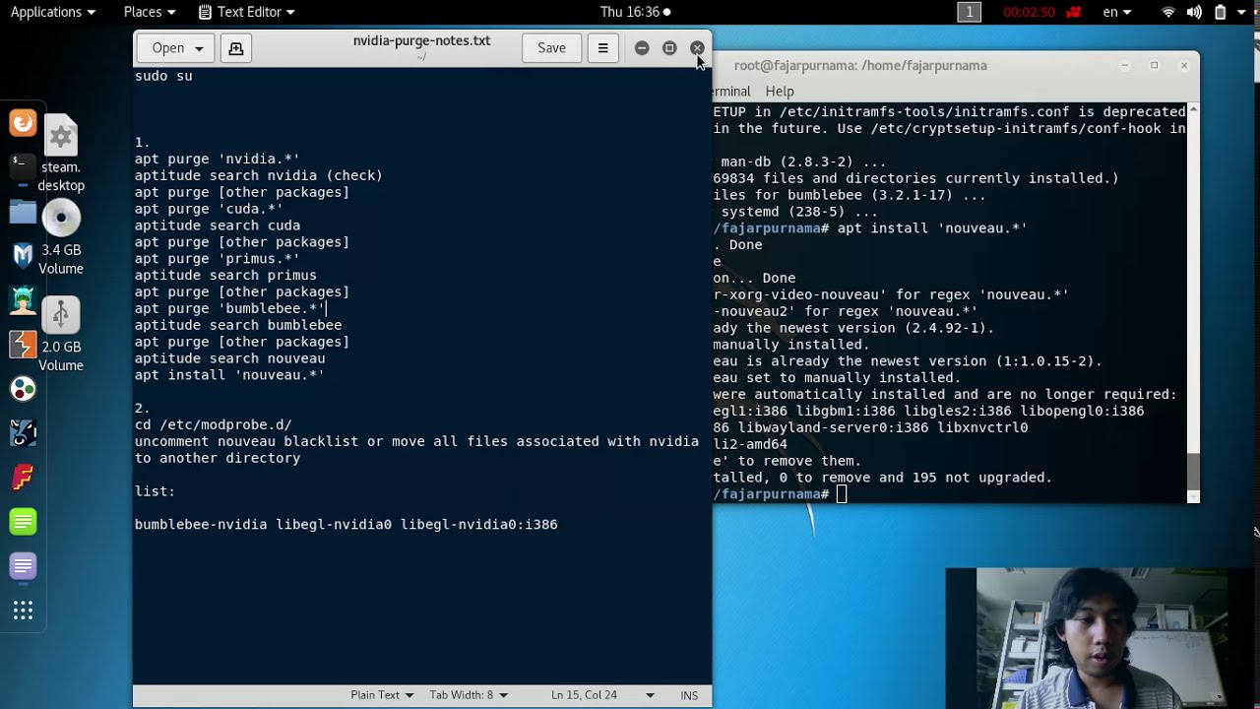Click volume speaker icon in top bar
The image size is (1260, 709).
1194,12
